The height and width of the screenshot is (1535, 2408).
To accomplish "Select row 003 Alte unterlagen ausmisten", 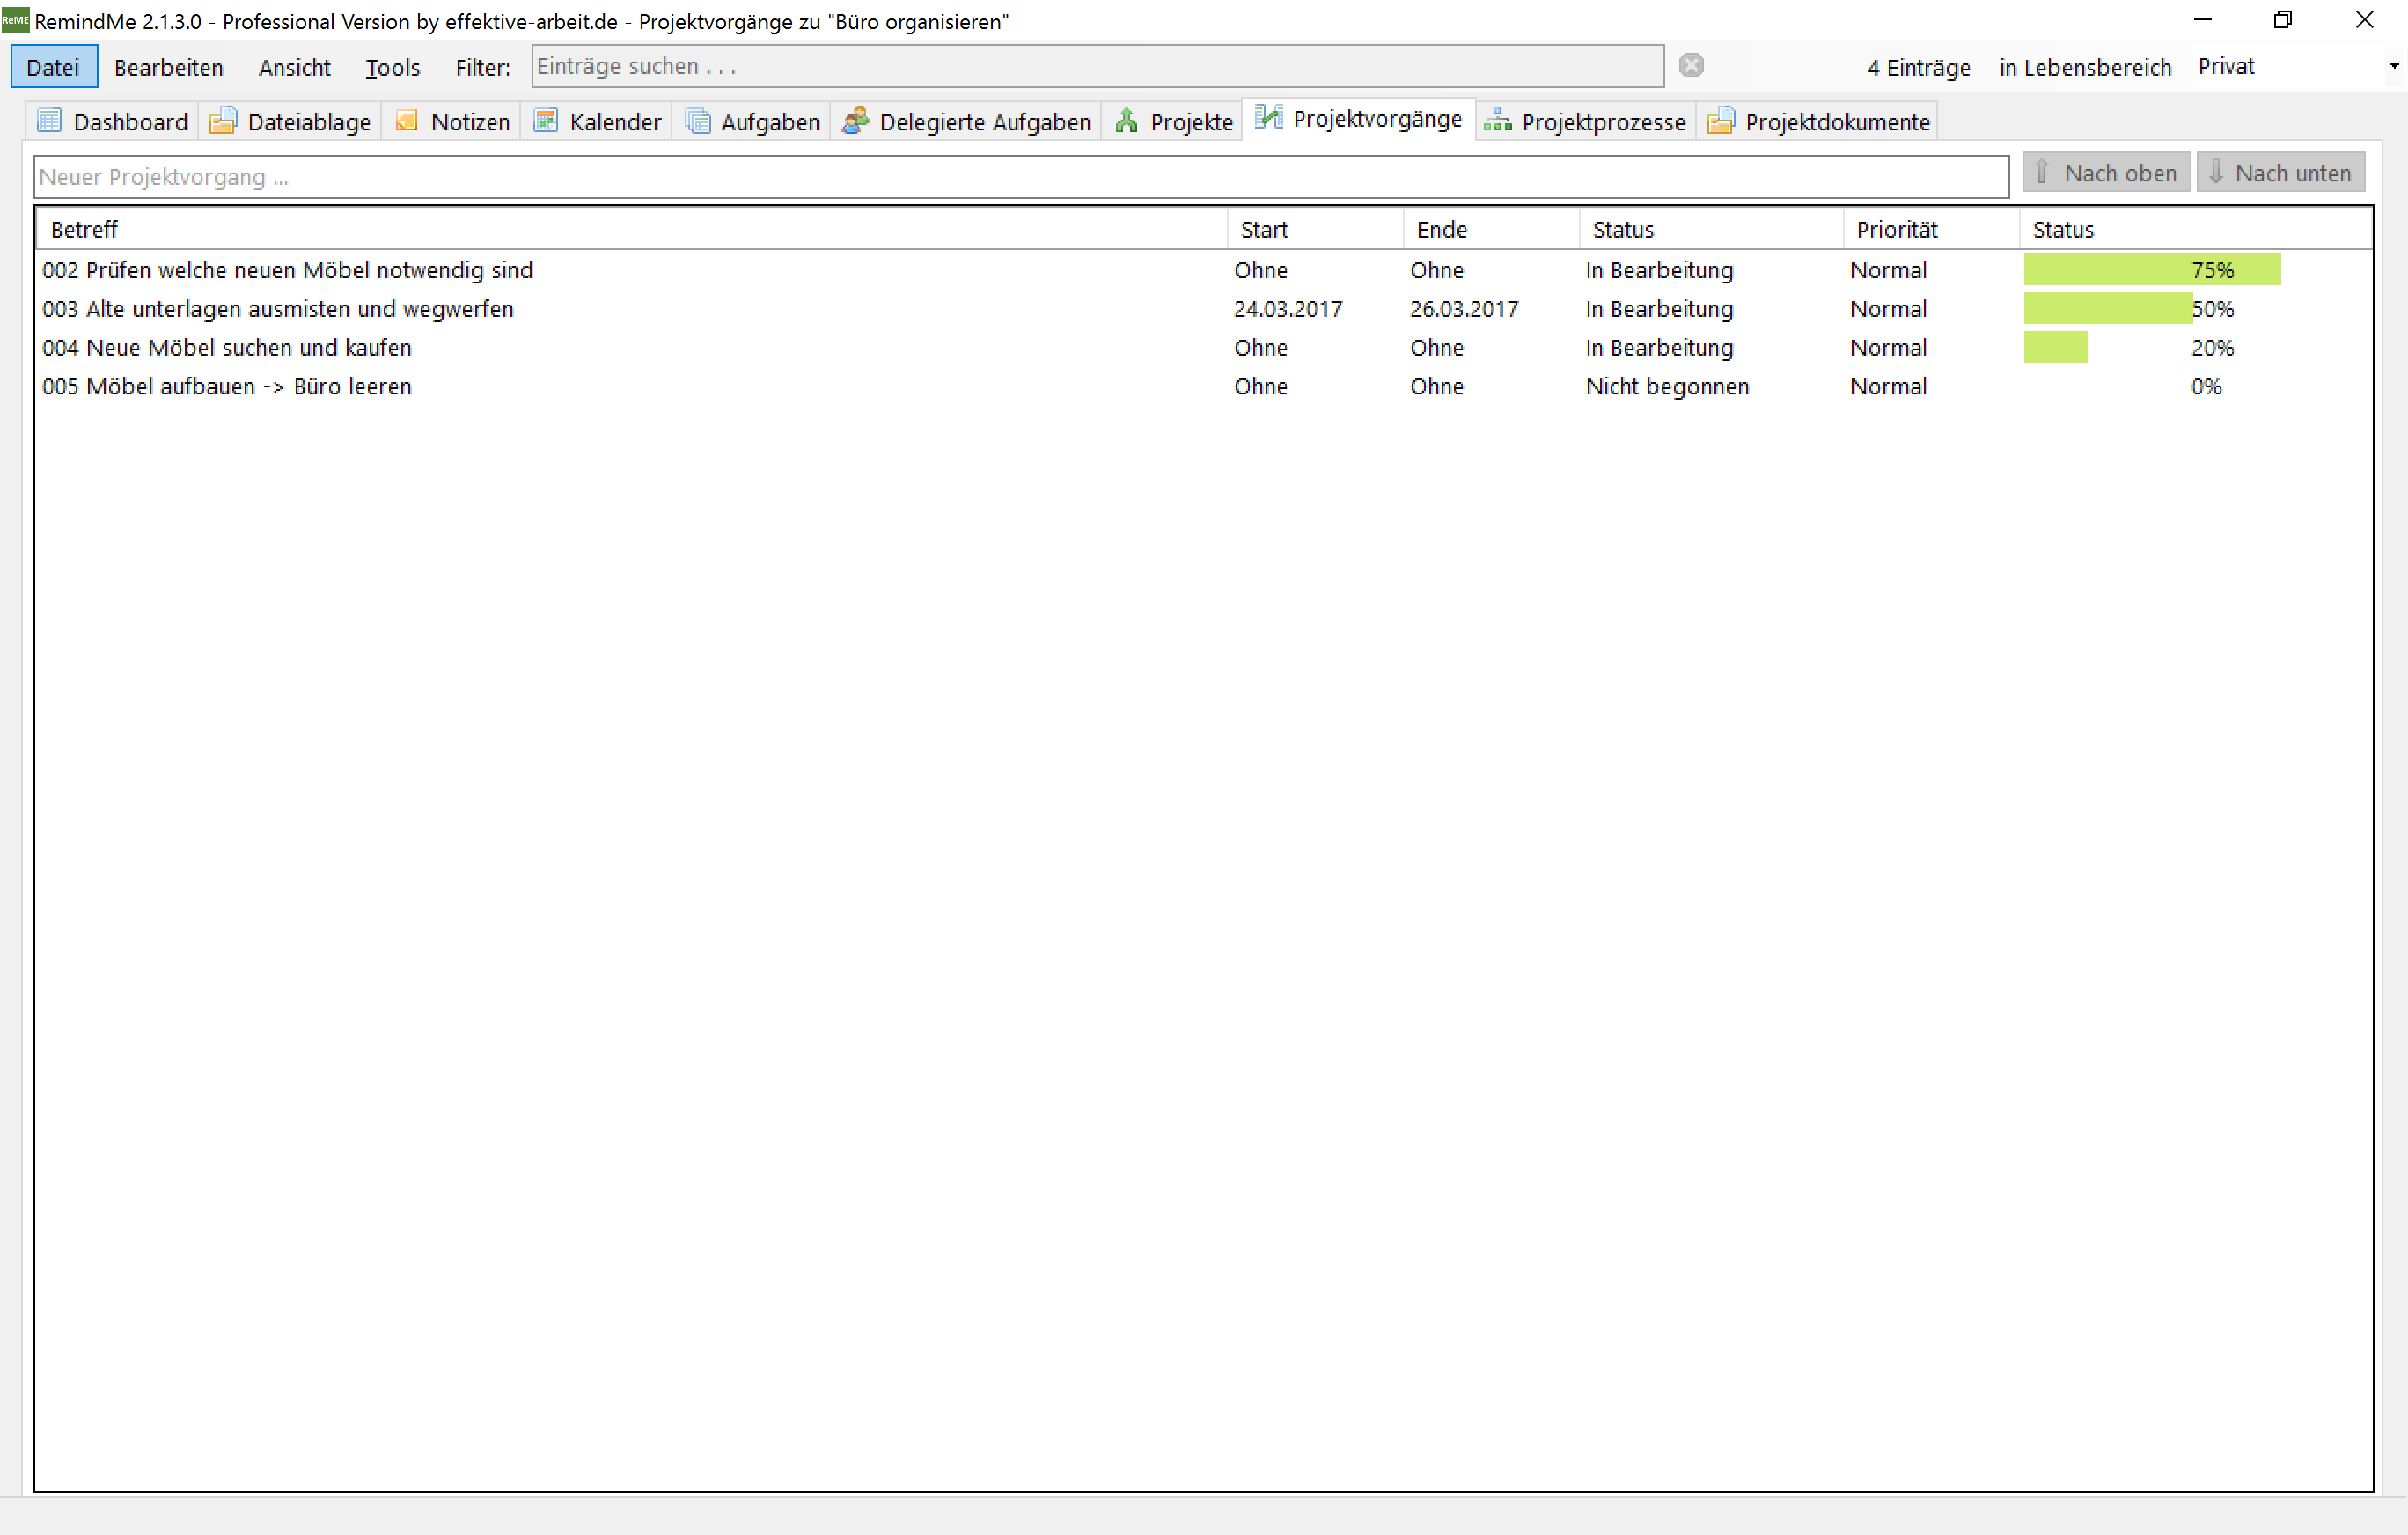I will click(x=1204, y=309).
